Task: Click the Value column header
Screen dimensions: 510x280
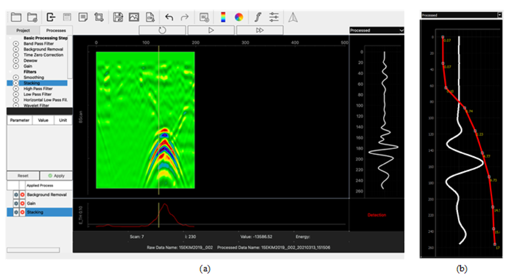Action: click(43, 120)
